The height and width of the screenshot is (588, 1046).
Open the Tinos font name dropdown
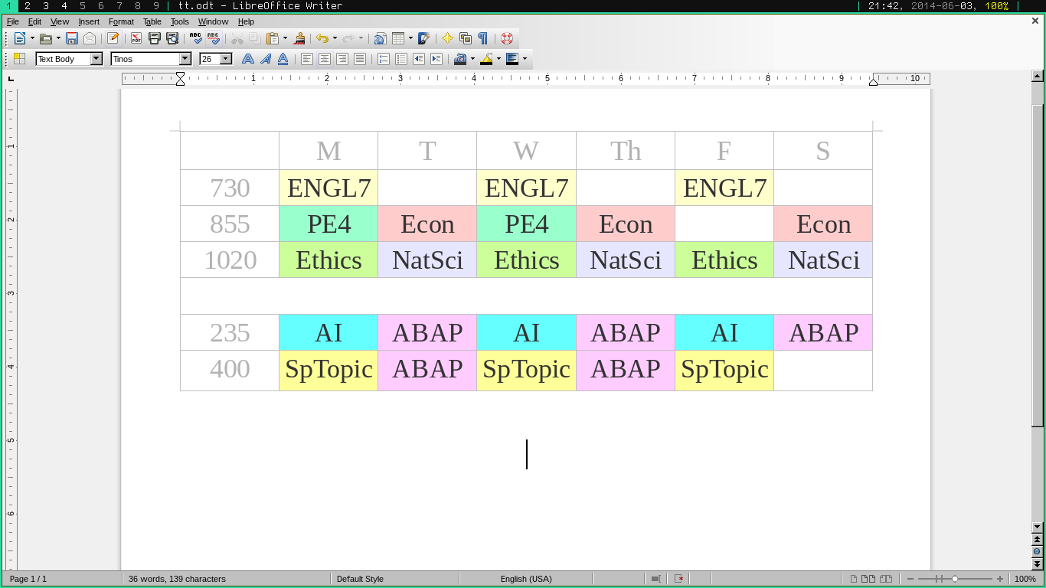tap(185, 59)
